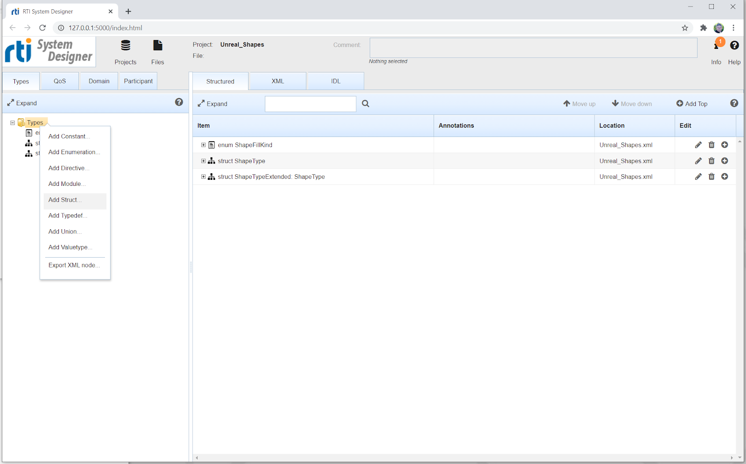Click the Types folder icon in tree
Image resolution: width=746 pixels, height=464 pixels.
(21, 123)
